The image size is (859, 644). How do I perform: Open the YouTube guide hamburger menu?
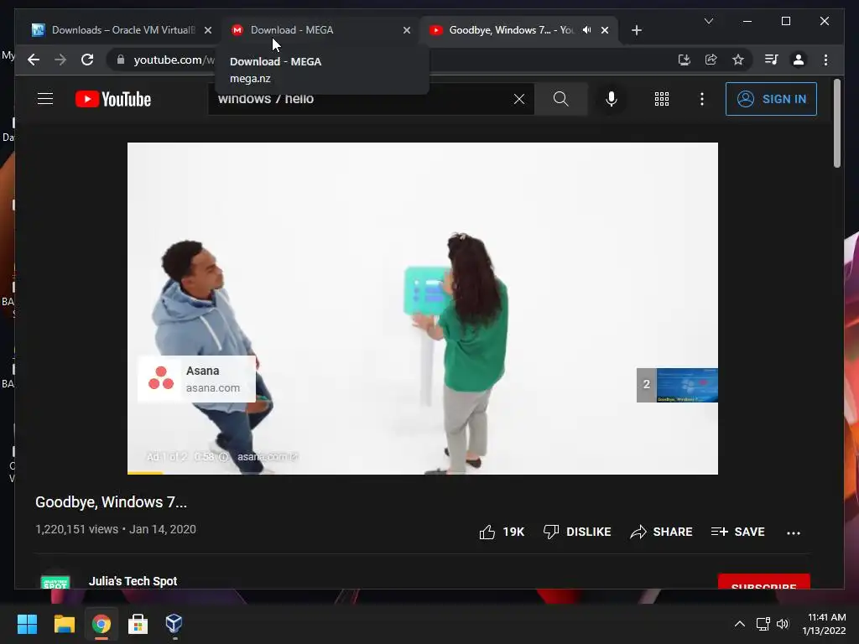(45, 99)
